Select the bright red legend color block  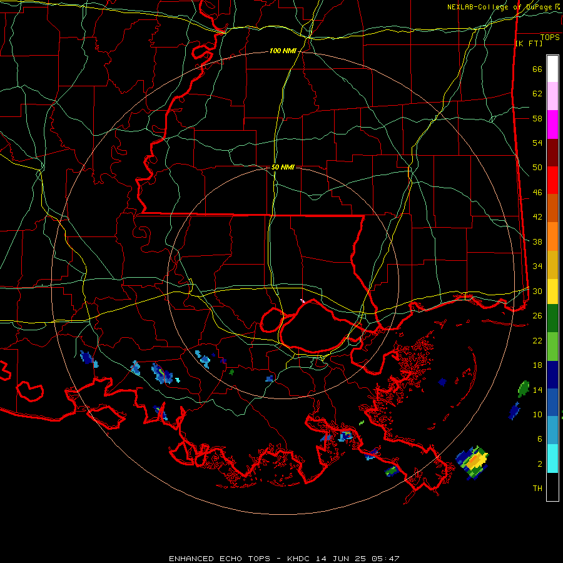pos(552,180)
